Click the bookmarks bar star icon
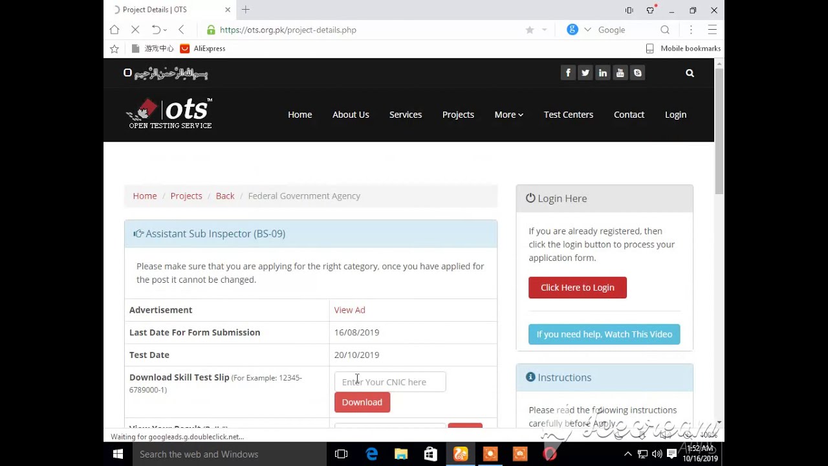The width and height of the screenshot is (828, 466). [x=114, y=49]
